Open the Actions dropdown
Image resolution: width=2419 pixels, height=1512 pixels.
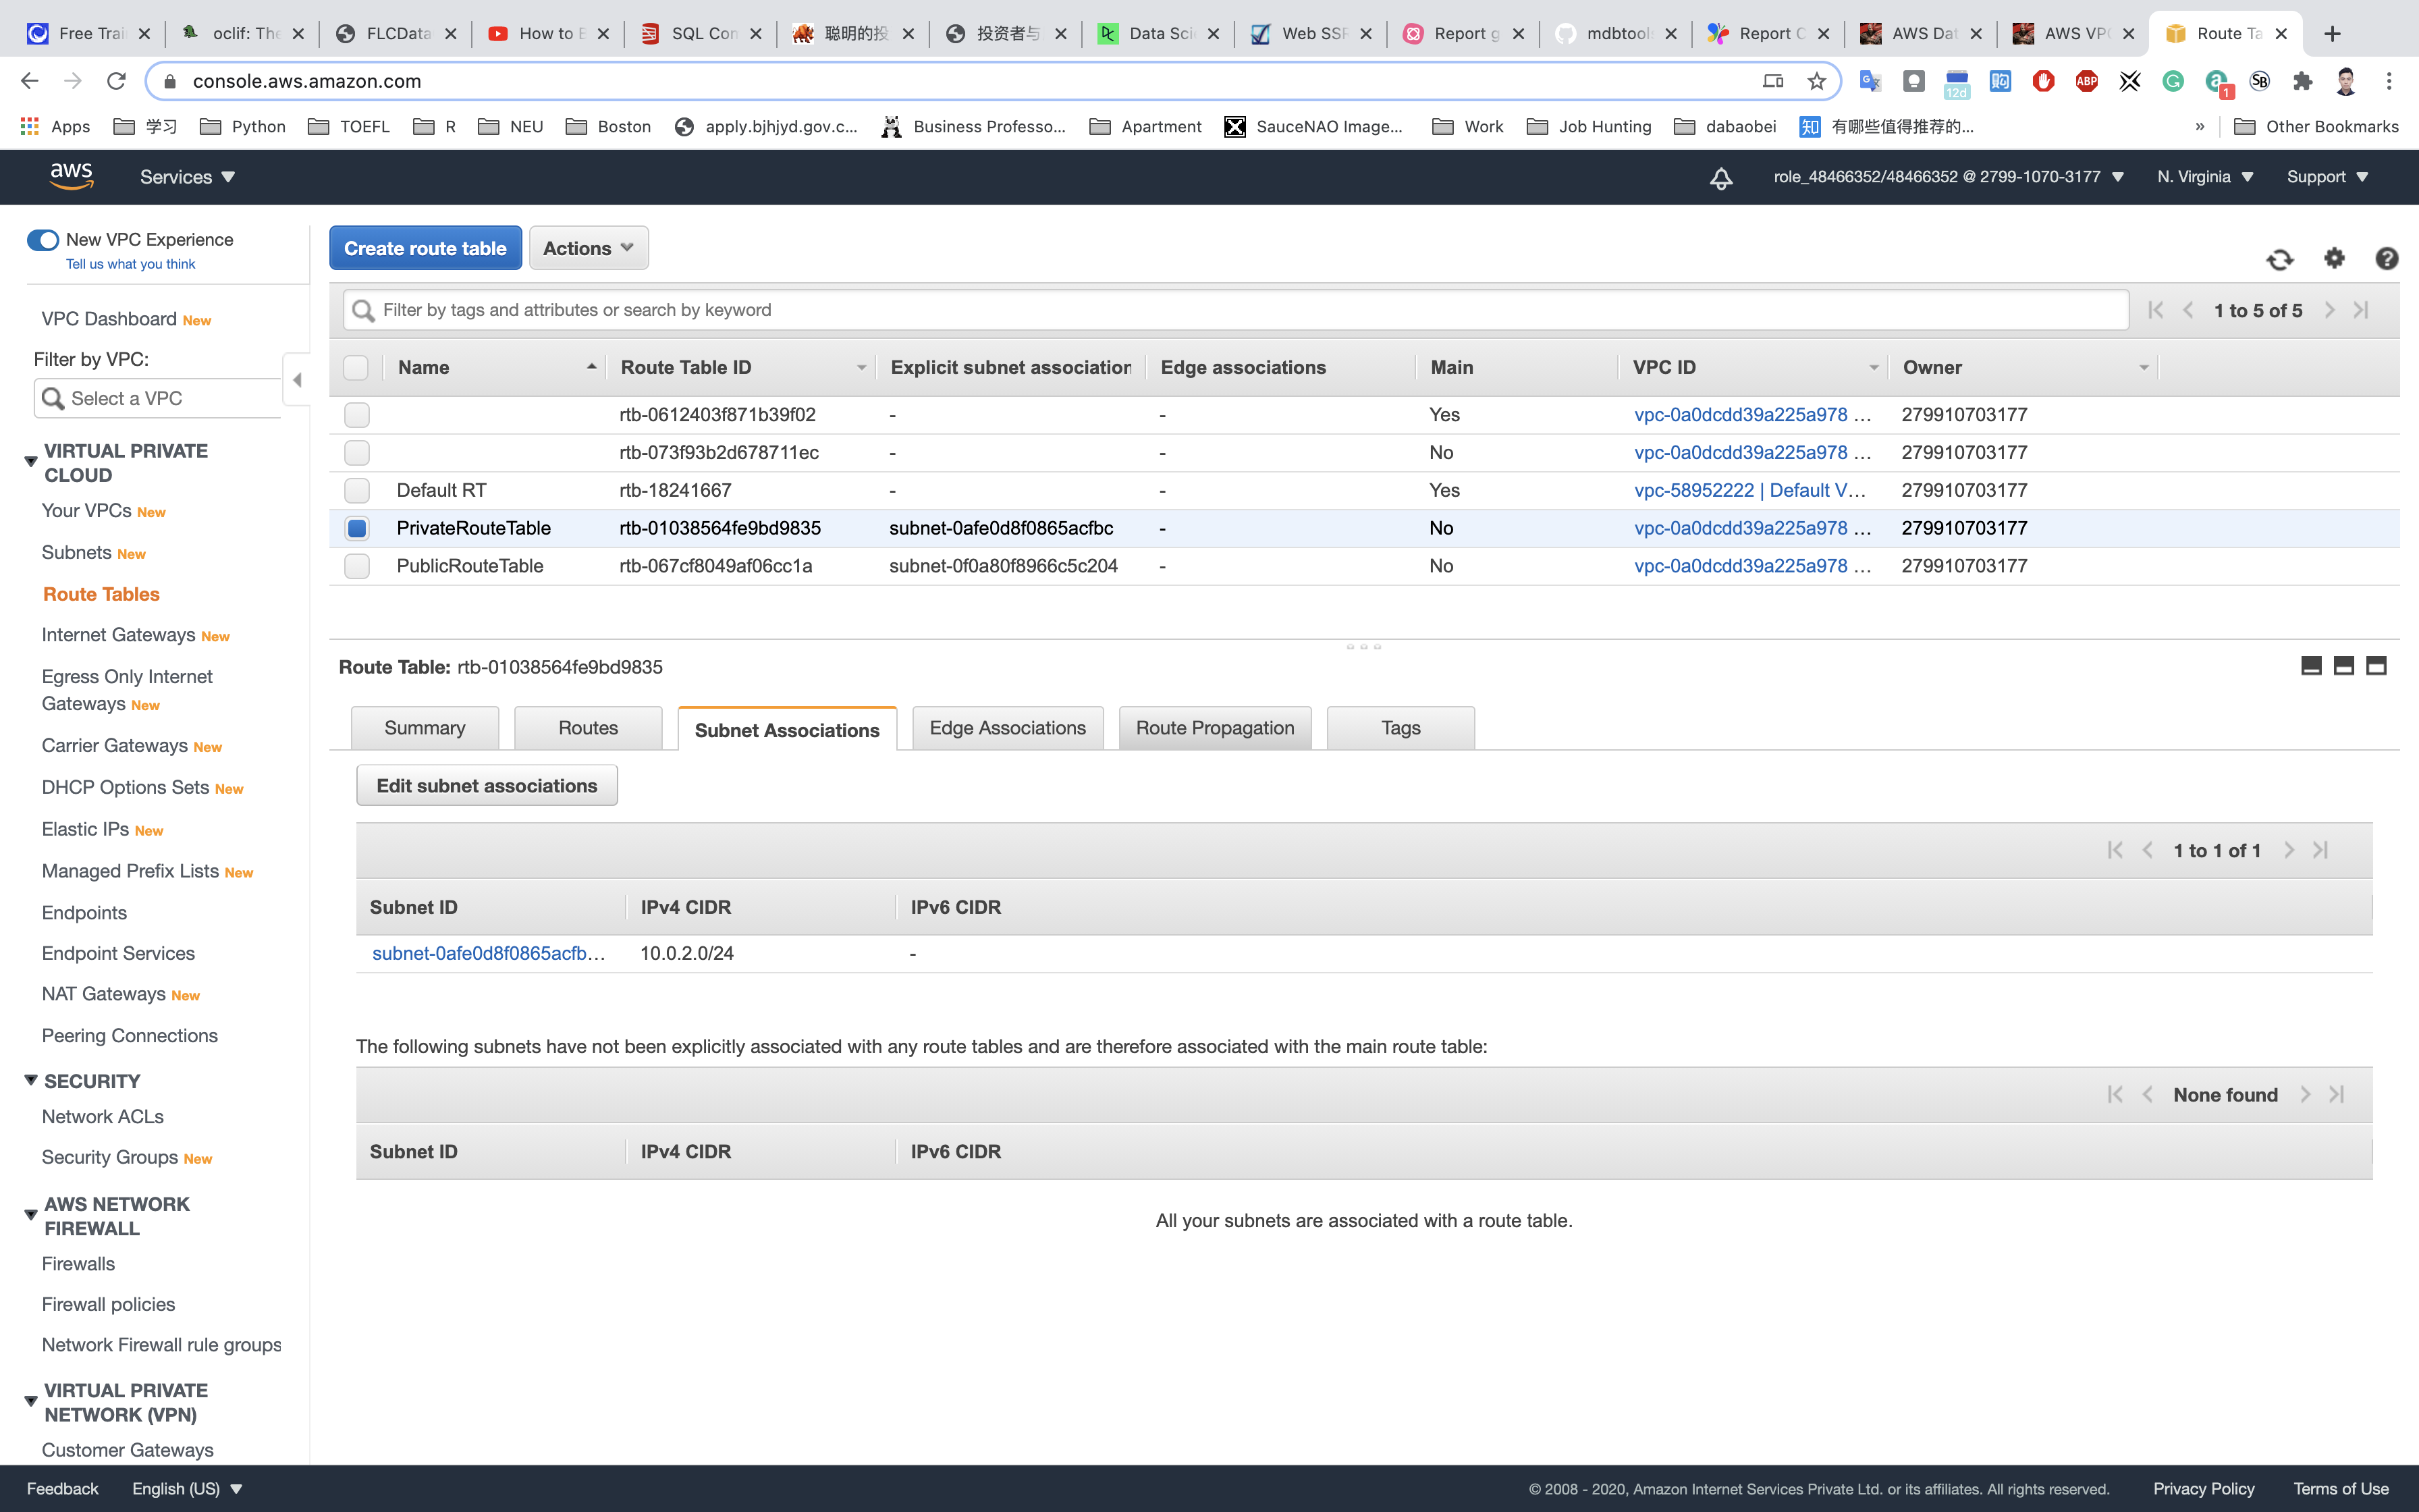[x=588, y=248]
